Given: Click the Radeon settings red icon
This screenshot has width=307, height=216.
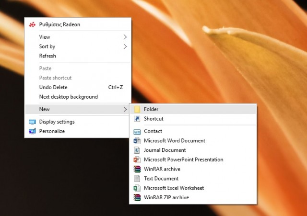Looking at the screenshot, I should point(32,24).
